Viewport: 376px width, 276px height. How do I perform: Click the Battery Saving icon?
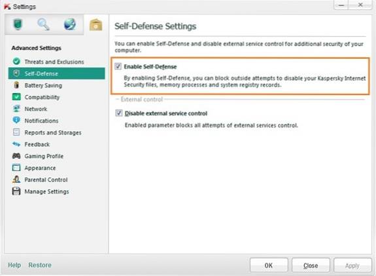[16, 85]
